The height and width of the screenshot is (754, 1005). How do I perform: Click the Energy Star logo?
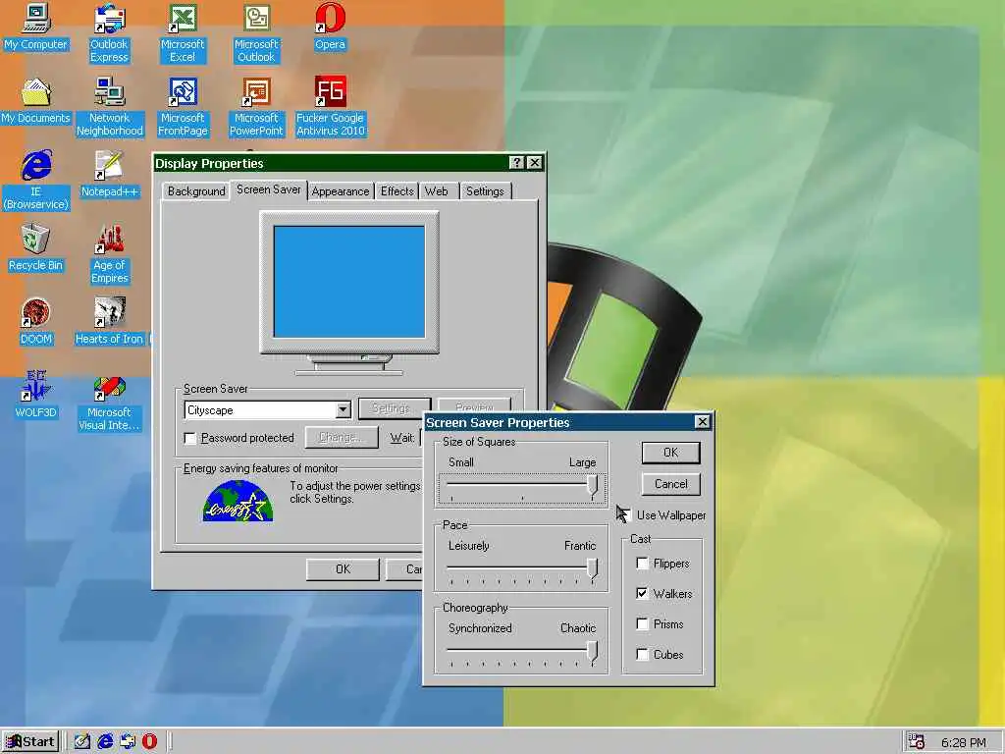click(238, 501)
